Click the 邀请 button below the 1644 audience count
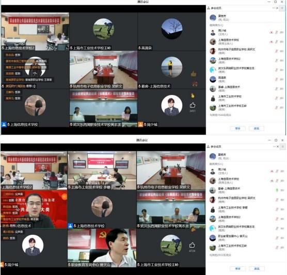 pyautogui.click(x=257, y=128)
